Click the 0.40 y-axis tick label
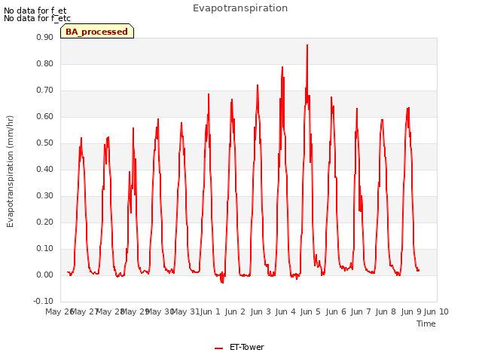Image resolution: width=482 pixels, height=362 pixels. click(x=45, y=169)
